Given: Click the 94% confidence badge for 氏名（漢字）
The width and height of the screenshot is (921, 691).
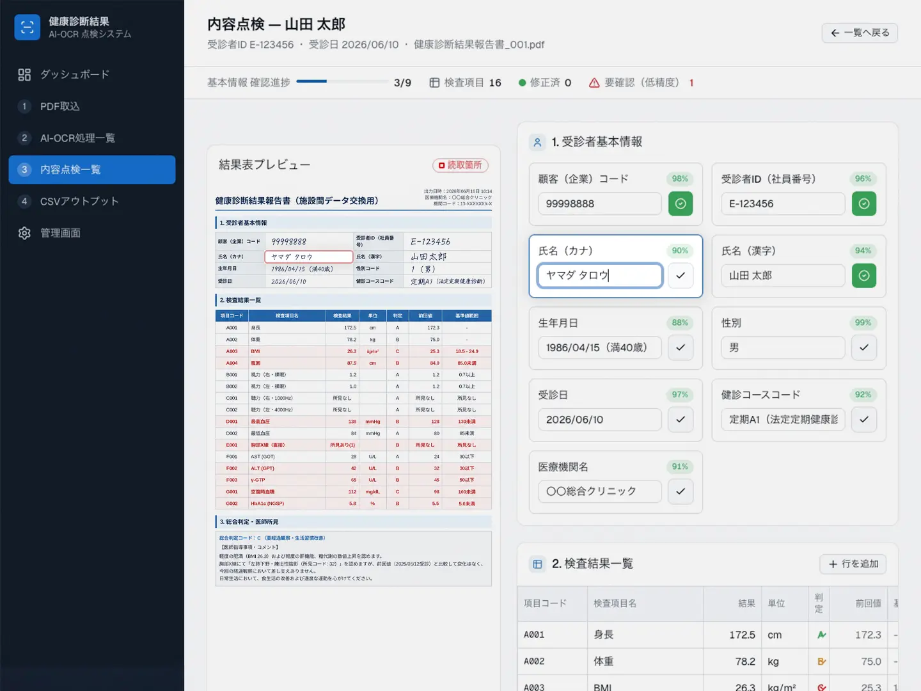Looking at the screenshot, I should coord(863,251).
